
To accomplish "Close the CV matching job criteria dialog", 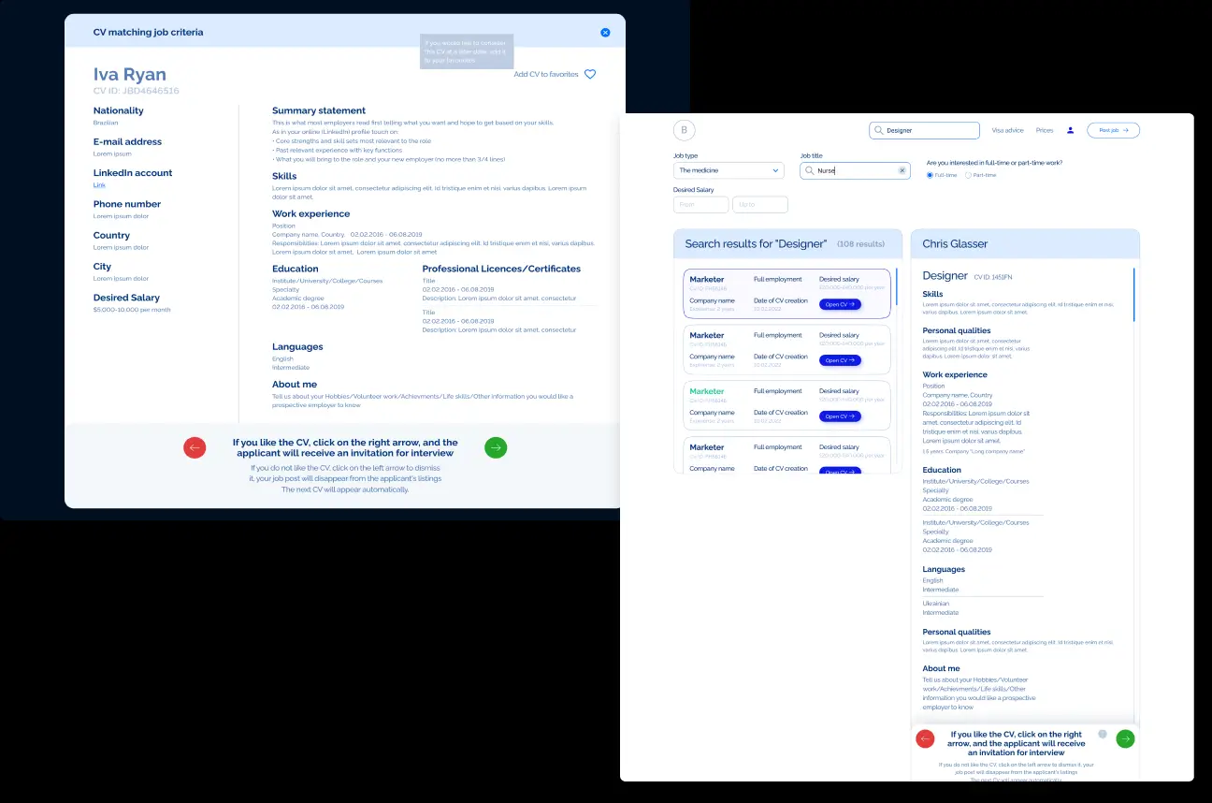I will click(605, 33).
